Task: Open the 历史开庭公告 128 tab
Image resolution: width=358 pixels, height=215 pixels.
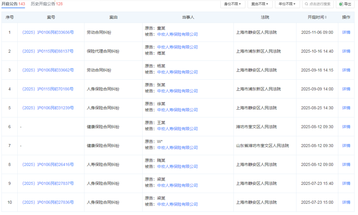Action: pos(47,4)
